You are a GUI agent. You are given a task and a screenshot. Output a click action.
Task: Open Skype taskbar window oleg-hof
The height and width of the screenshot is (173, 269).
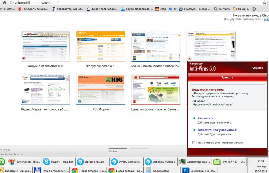point(58,162)
